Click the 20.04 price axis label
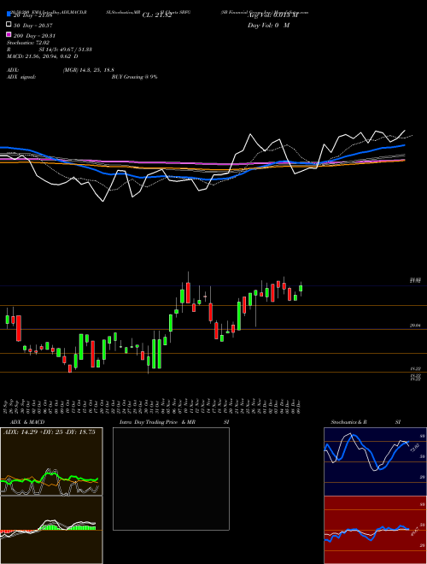 tap(415, 326)
